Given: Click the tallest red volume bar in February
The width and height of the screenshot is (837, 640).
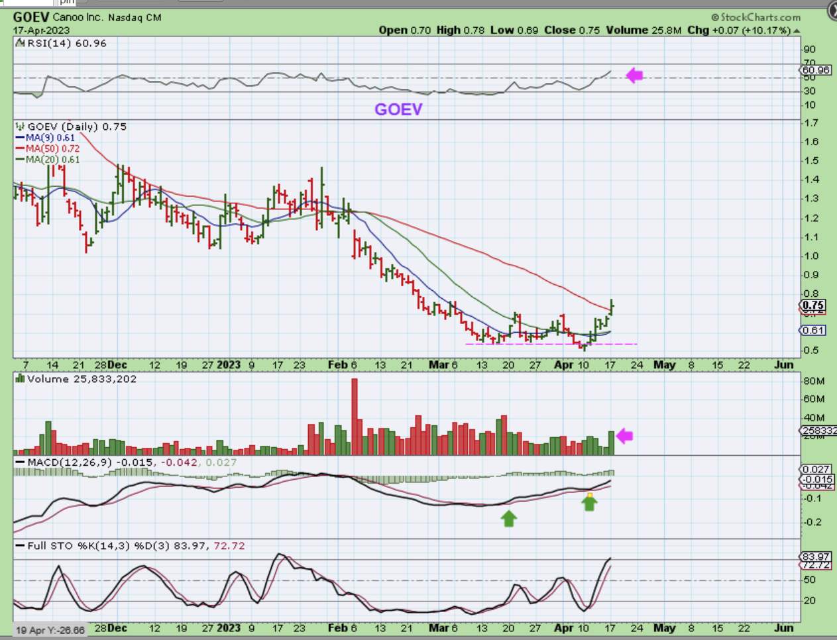Looking at the screenshot, I should pos(355,416).
